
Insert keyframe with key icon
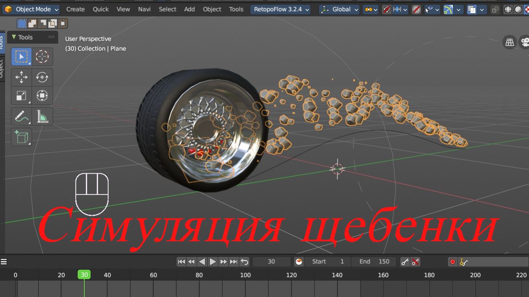[405, 262]
